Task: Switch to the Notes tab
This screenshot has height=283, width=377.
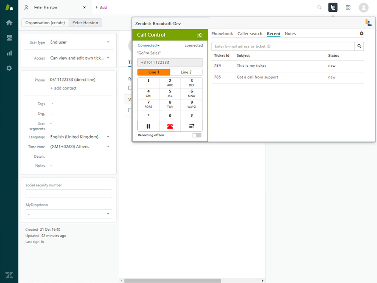Action: pyautogui.click(x=290, y=34)
